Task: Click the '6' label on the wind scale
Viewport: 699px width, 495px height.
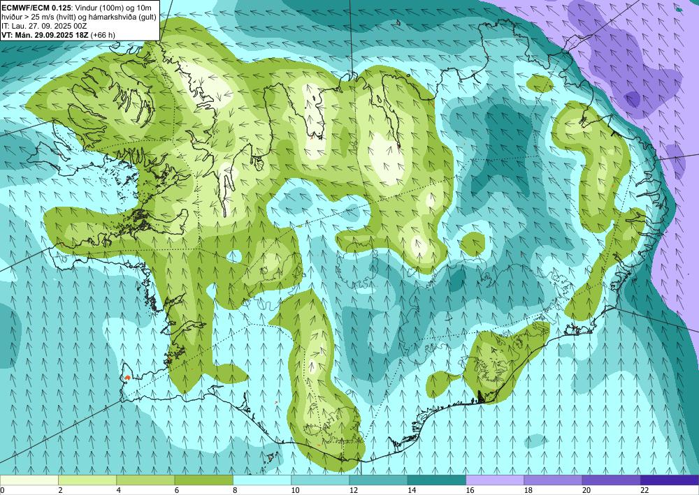Action: (x=177, y=491)
